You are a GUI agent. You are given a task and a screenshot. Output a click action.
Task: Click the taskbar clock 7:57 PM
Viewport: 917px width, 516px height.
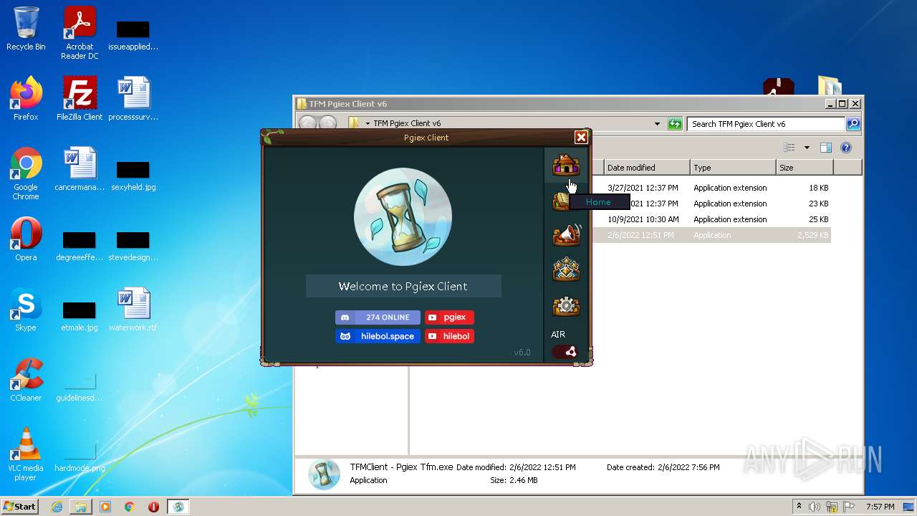[880, 507]
